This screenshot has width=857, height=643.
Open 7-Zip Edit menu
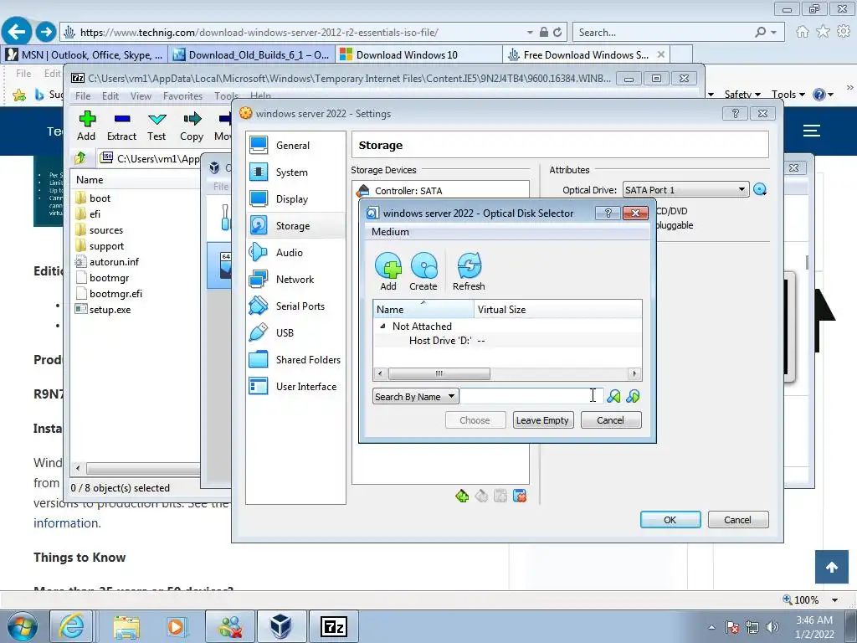pos(110,95)
